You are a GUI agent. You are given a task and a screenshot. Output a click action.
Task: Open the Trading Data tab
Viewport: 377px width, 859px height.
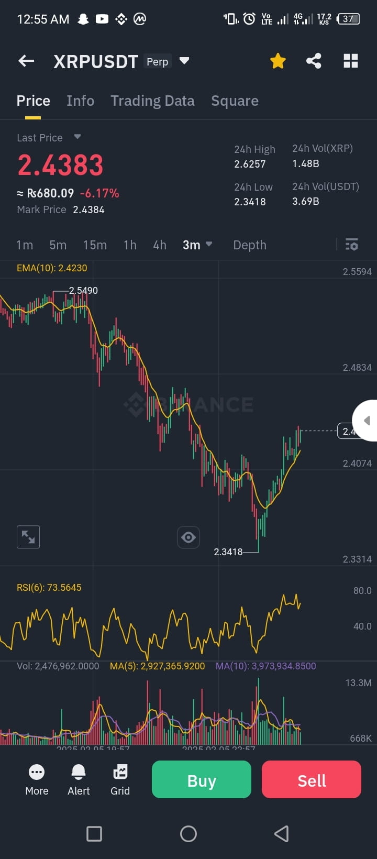point(152,101)
